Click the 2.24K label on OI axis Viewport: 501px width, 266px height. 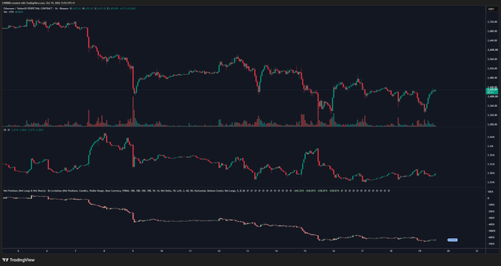click(x=491, y=182)
